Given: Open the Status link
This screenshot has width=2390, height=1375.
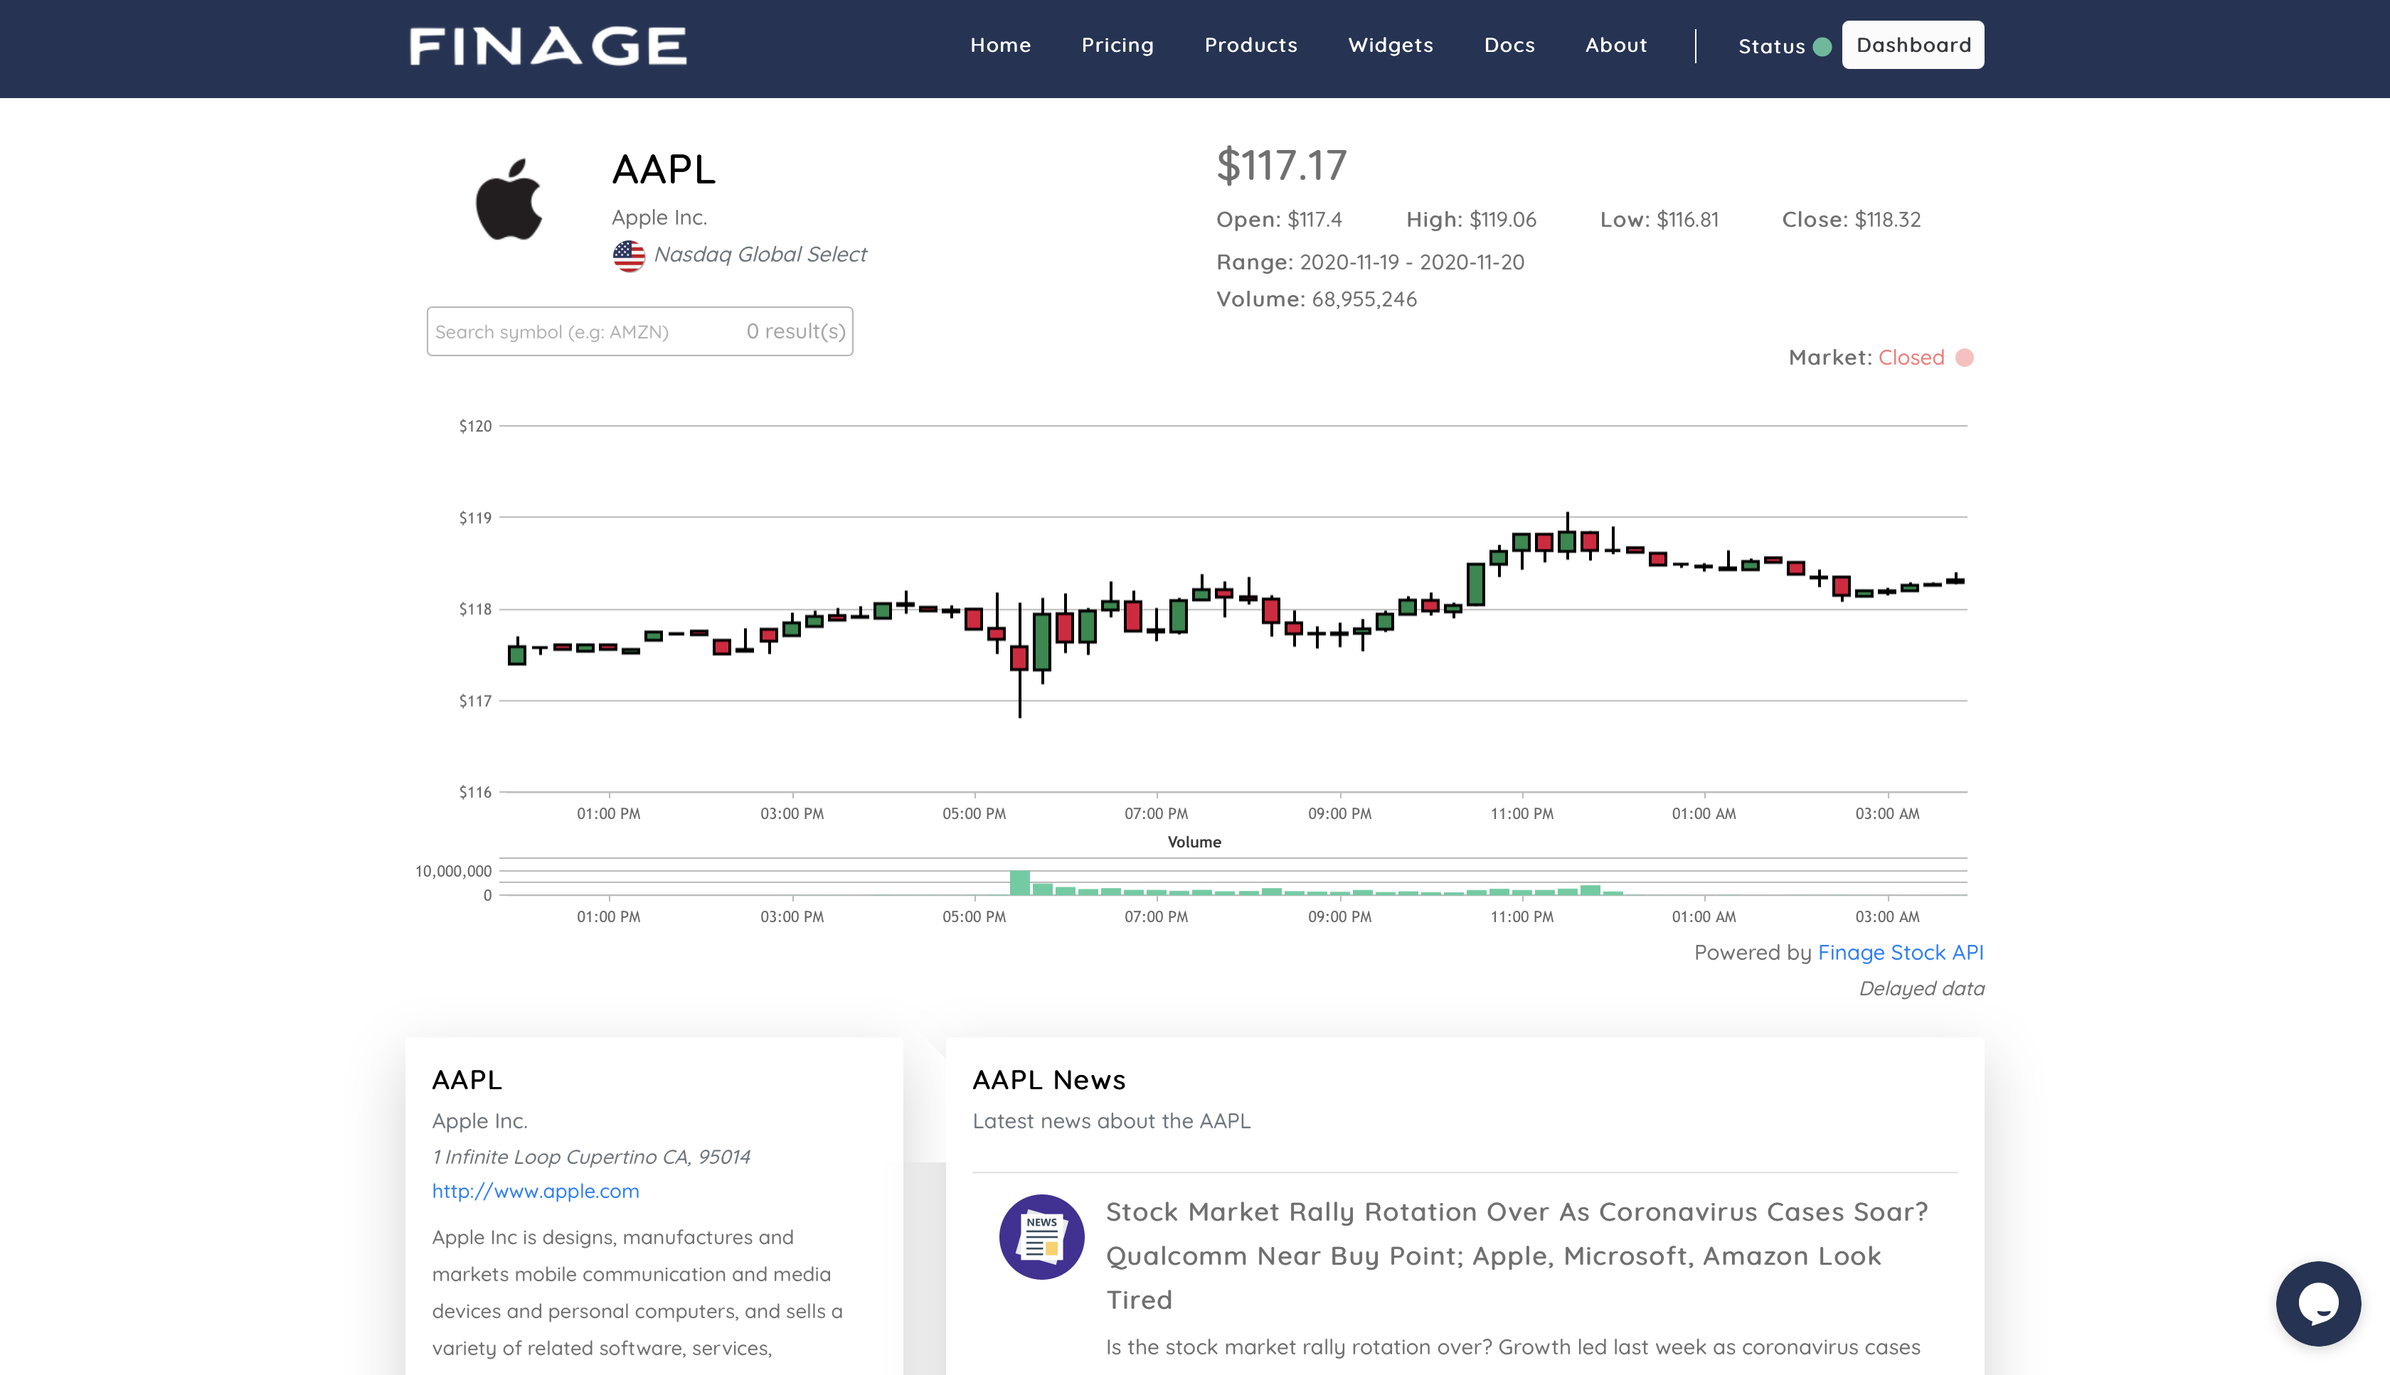Looking at the screenshot, I should click(1770, 47).
